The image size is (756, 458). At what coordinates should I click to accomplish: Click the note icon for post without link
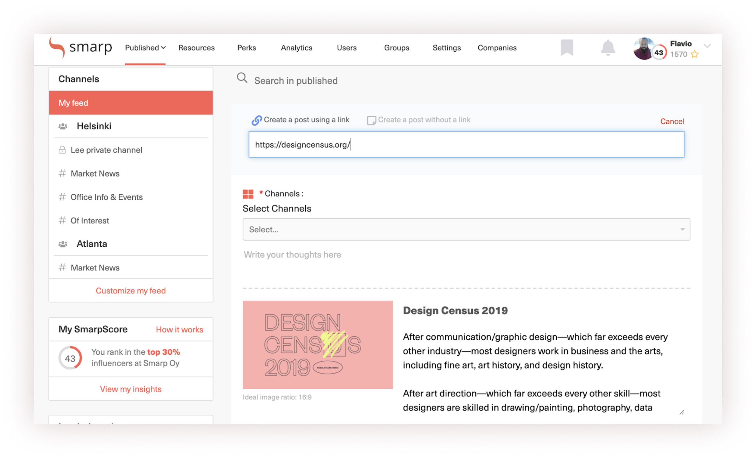tap(371, 120)
